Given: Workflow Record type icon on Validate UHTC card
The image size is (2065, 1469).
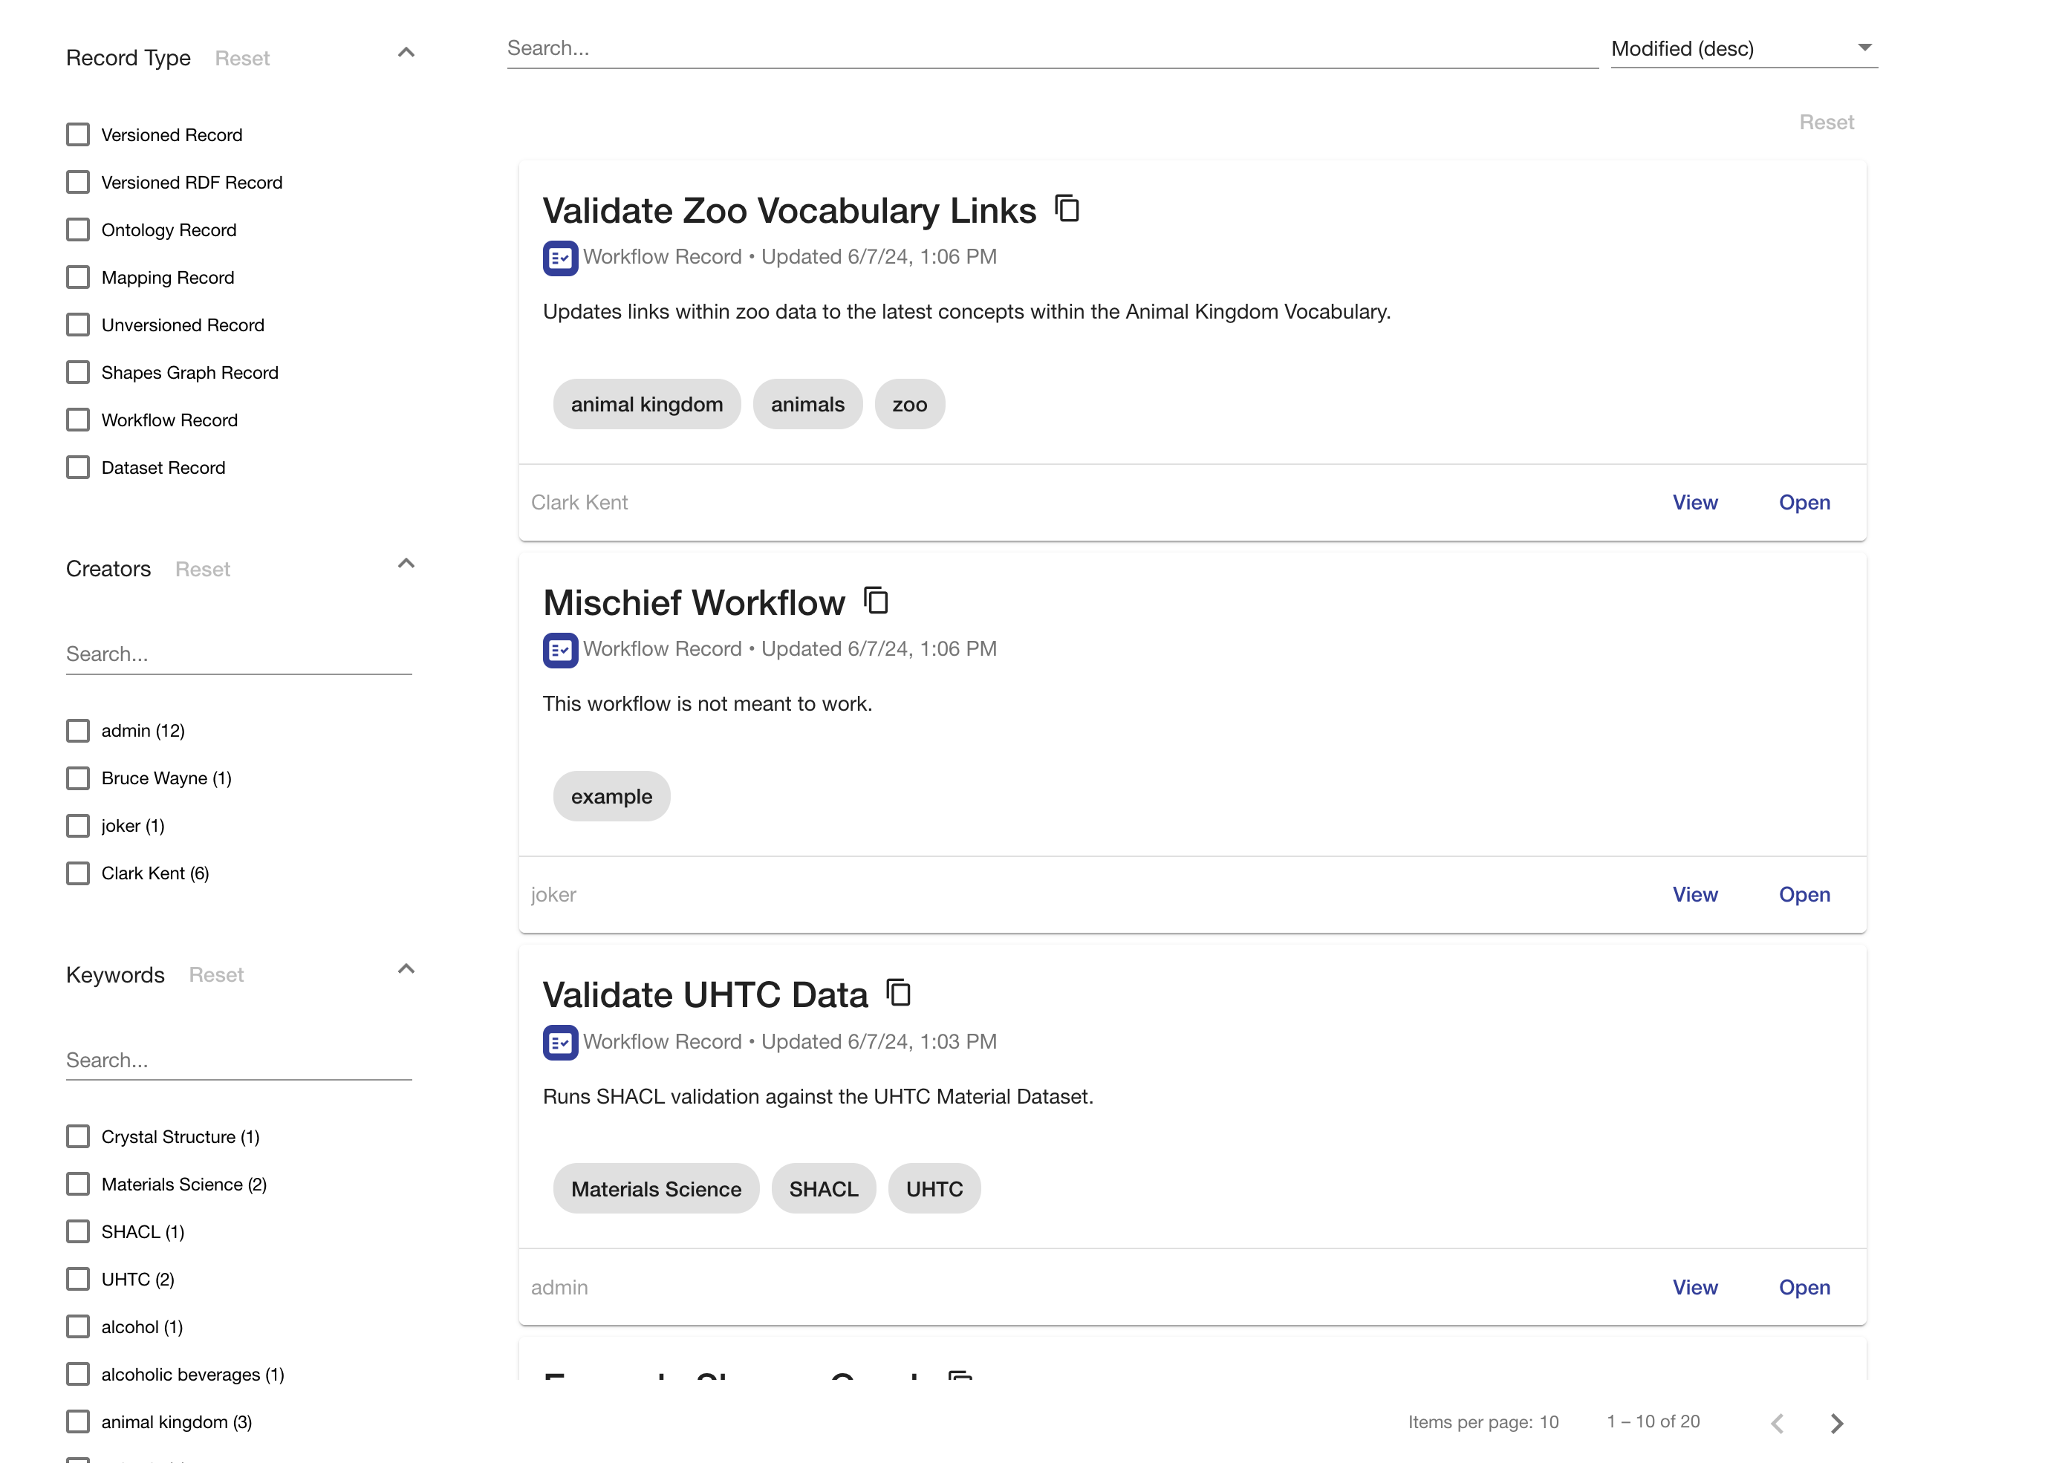Looking at the screenshot, I should 560,1043.
